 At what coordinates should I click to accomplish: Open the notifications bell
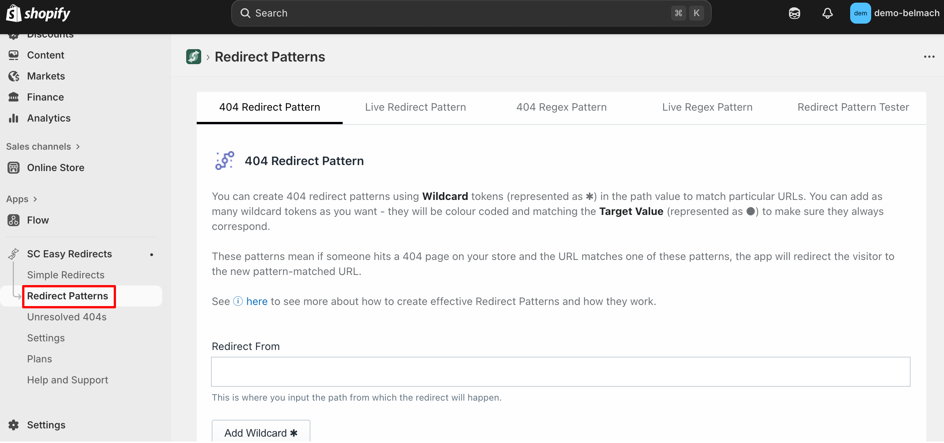[827, 14]
